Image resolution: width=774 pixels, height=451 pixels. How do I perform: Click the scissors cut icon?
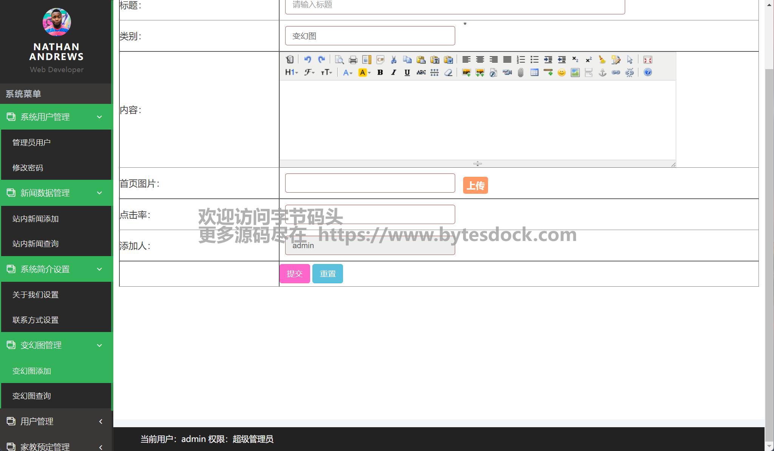(x=394, y=60)
